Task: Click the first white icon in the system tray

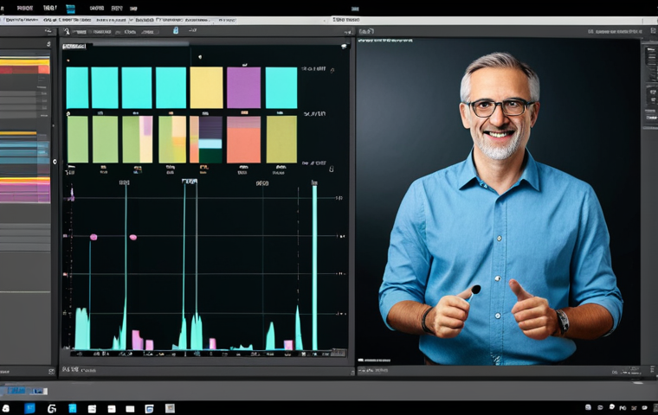Action: (x=588, y=407)
